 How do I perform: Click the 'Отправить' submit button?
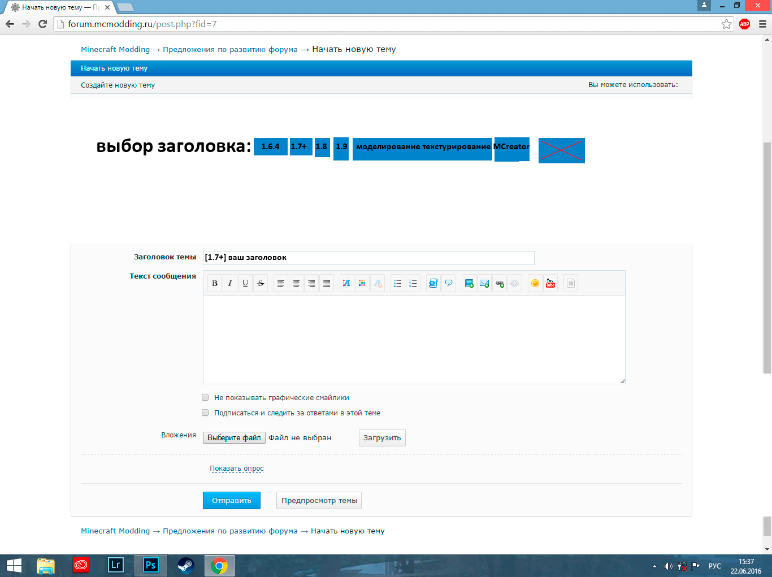pyautogui.click(x=232, y=501)
